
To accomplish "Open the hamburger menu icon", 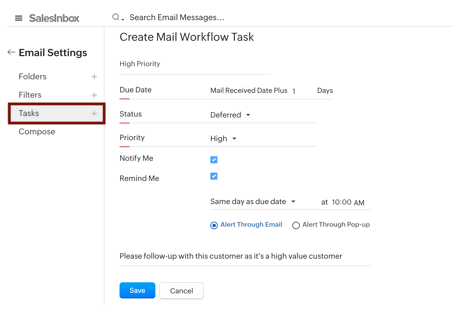I will [x=19, y=18].
